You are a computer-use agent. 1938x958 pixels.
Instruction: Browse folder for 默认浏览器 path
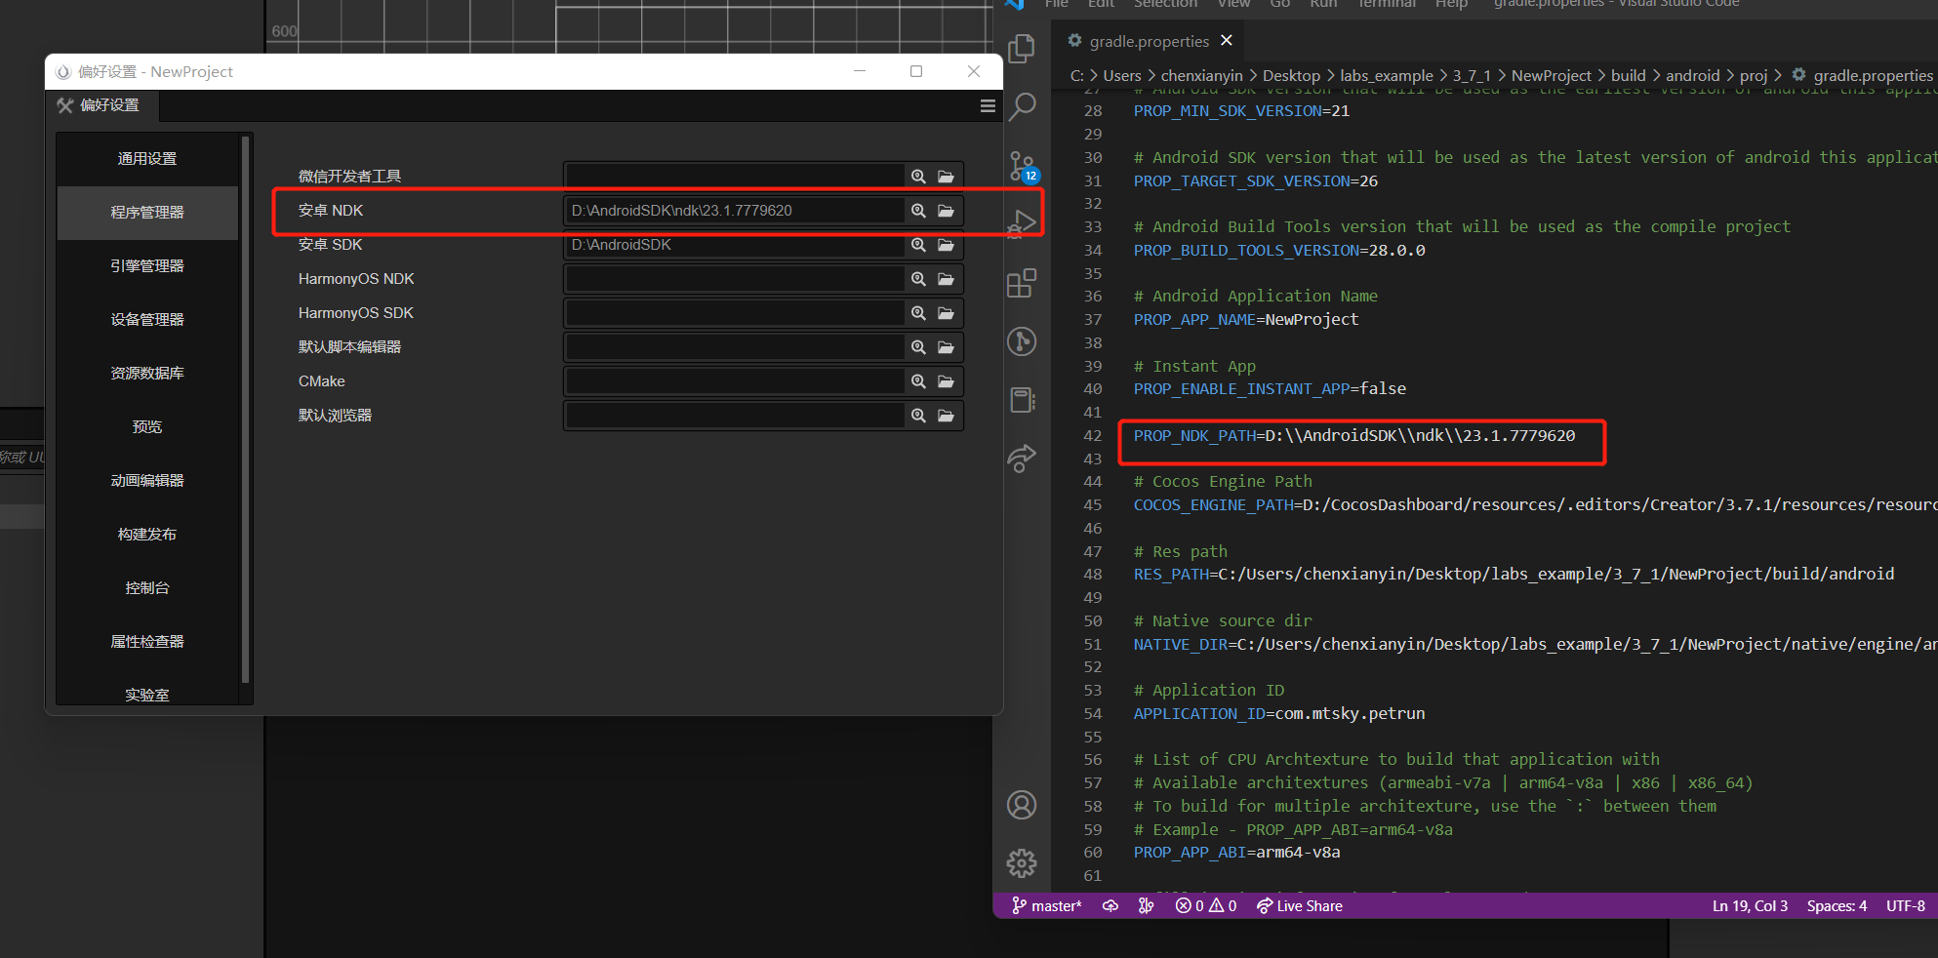(x=946, y=416)
